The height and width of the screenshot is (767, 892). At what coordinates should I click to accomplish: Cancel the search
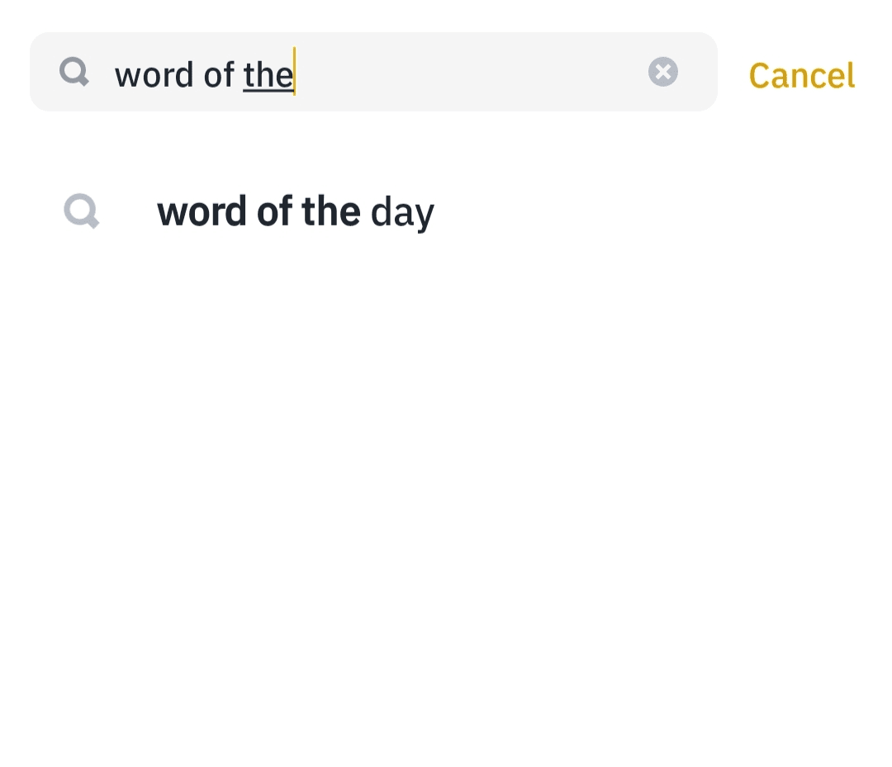click(x=801, y=75)
